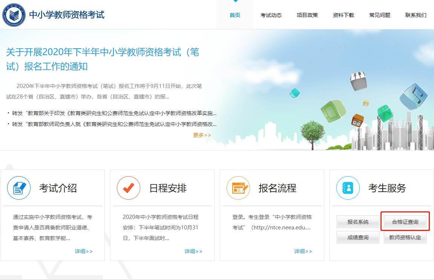Open 项目政策 menu item

pyautogui.click(x=307, y=15)
